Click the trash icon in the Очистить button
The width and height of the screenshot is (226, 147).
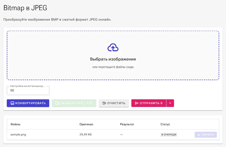(104, 103)
